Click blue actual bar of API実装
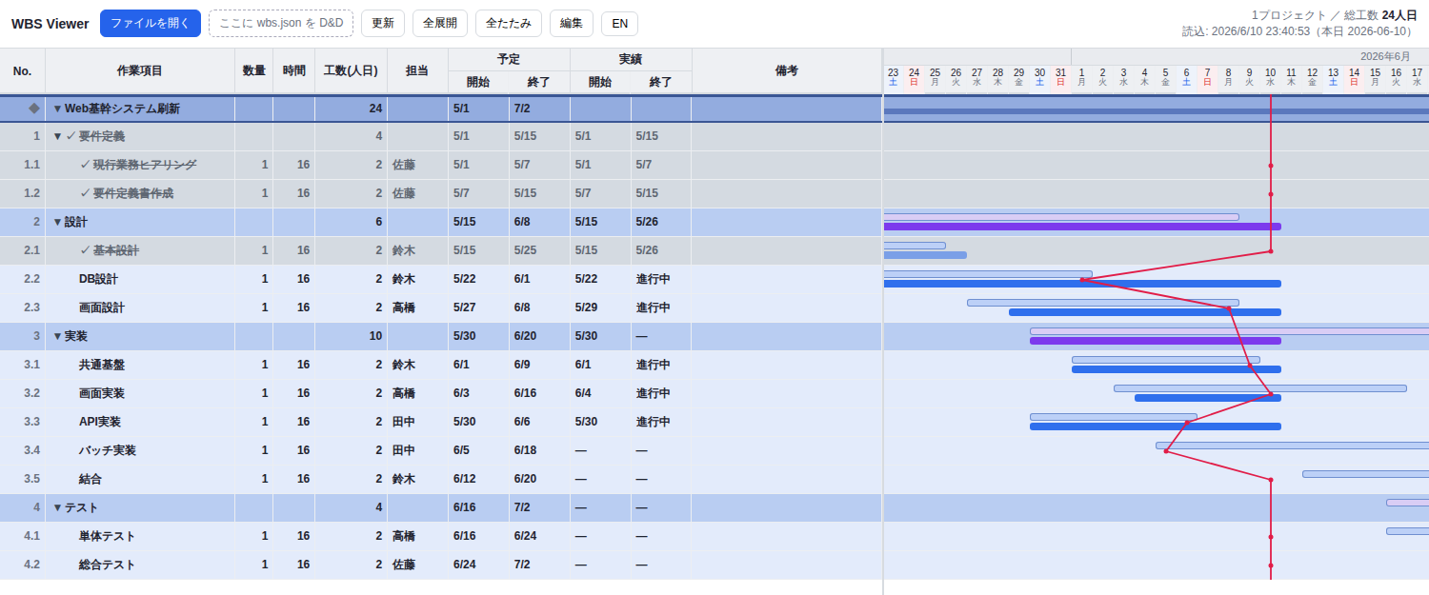 click(x=1156, y=426)
